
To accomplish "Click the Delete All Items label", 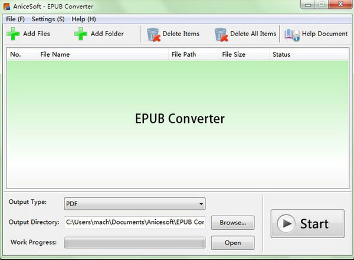I will [x=253, y=34].
